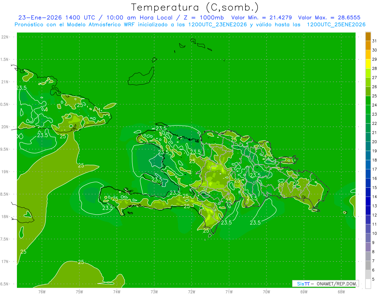The width and height of the screenshot is (383, 296).
Task: Select the teal legend band between 19 and 20
Action: (x=368, y=147)
